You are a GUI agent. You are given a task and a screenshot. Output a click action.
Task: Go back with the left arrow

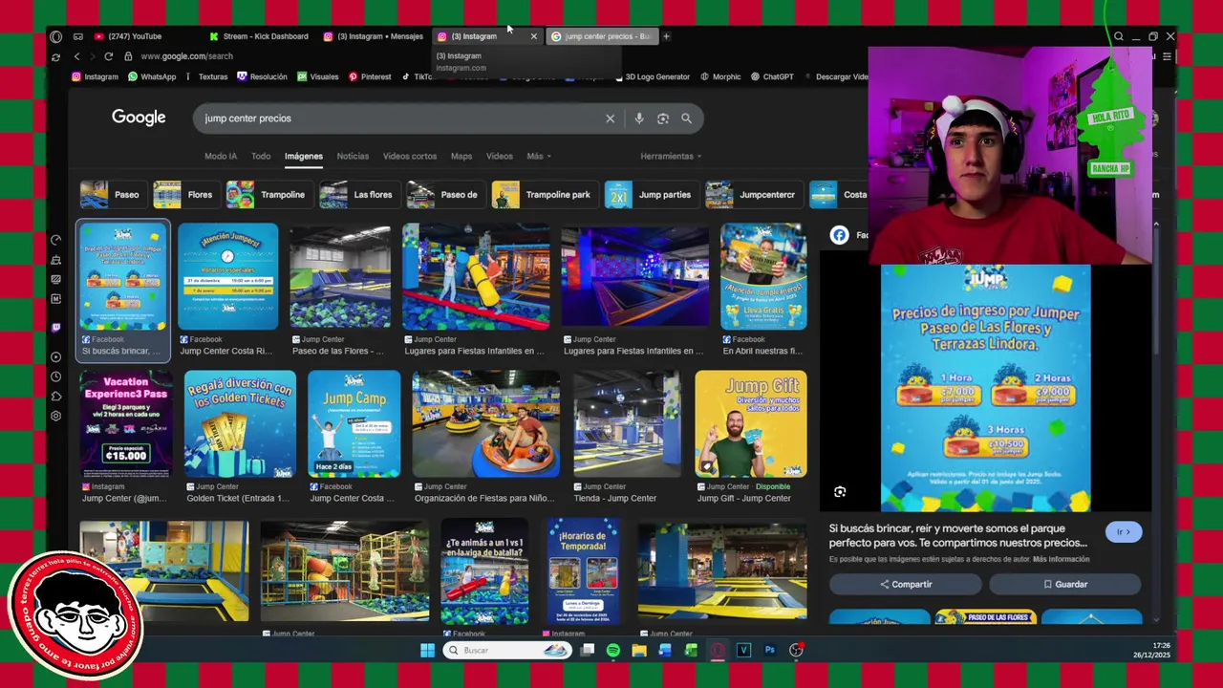point(77,56)
